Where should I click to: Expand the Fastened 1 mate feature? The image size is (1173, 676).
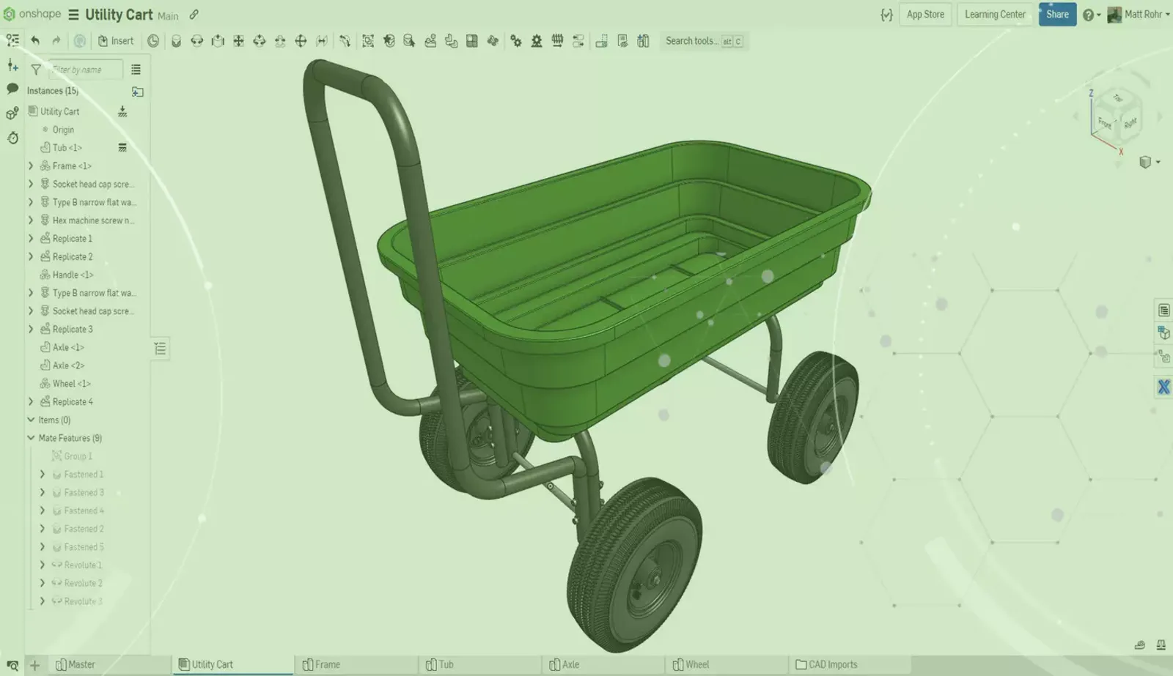tap(42, 474)
